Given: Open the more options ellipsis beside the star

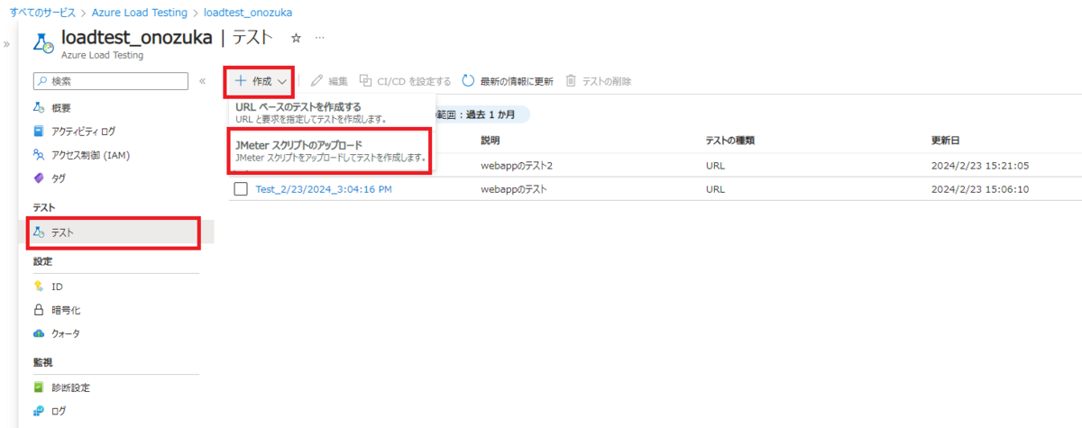Looking at the screenshot, I should click(319, 38).
